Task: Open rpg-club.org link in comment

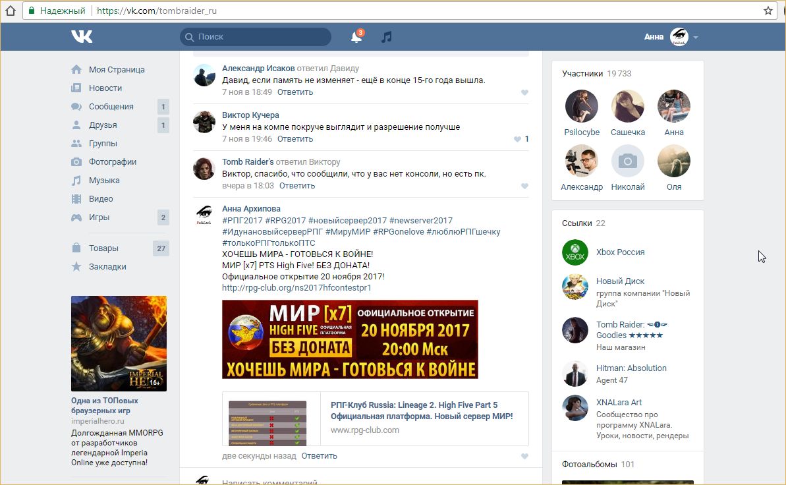Action: point(296,288)
